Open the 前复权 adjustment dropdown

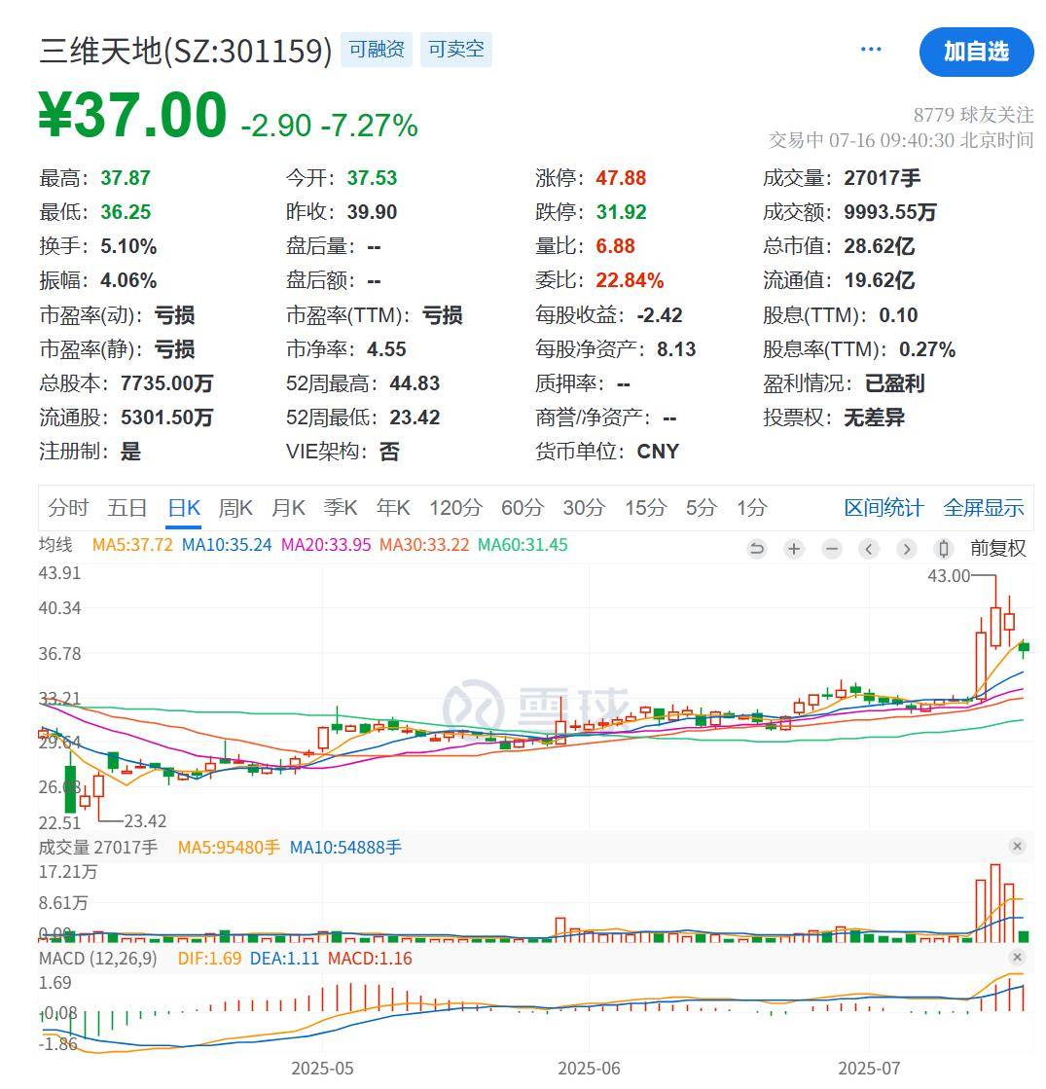pos(998,549)
